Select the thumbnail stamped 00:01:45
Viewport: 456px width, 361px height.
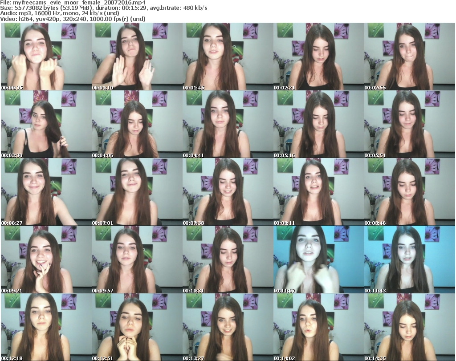click(228, 57)
